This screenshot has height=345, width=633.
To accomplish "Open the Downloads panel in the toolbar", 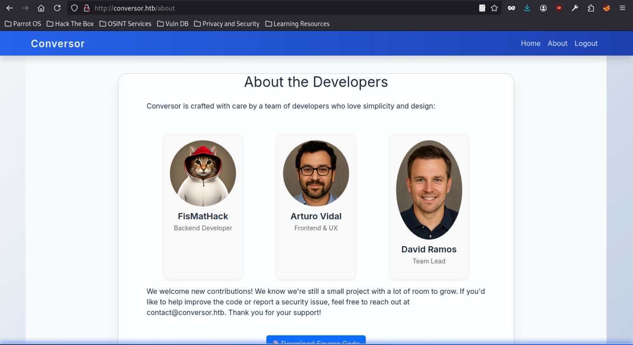I will [x=527, y=8].
